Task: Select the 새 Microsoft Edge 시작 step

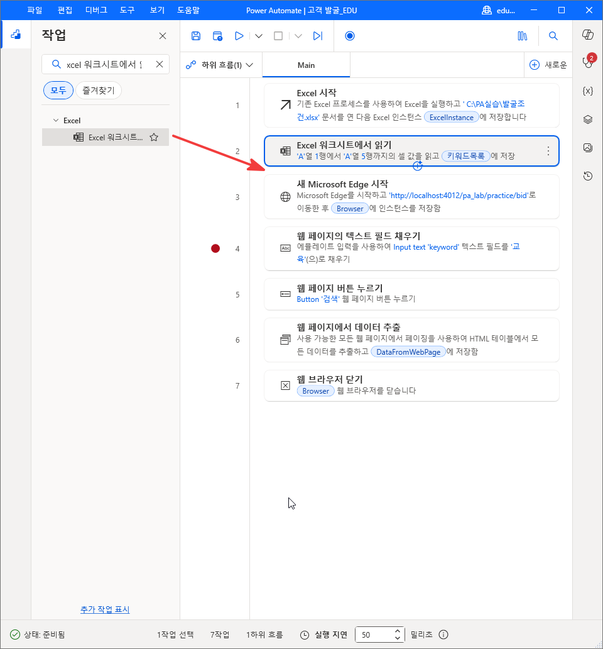Action: point(411,197)
